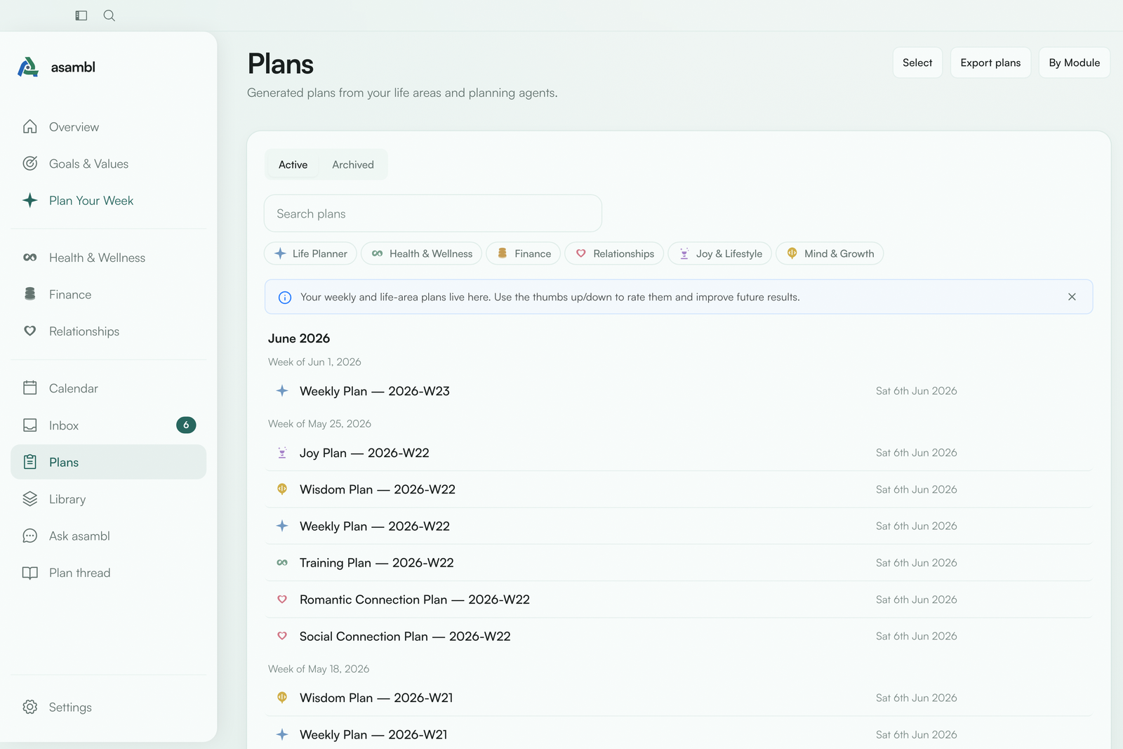Viewport: 1123px width, 749px height.
Task: Click the Health & Wellness infinity icon in sidebar
Action: point(30,258)
